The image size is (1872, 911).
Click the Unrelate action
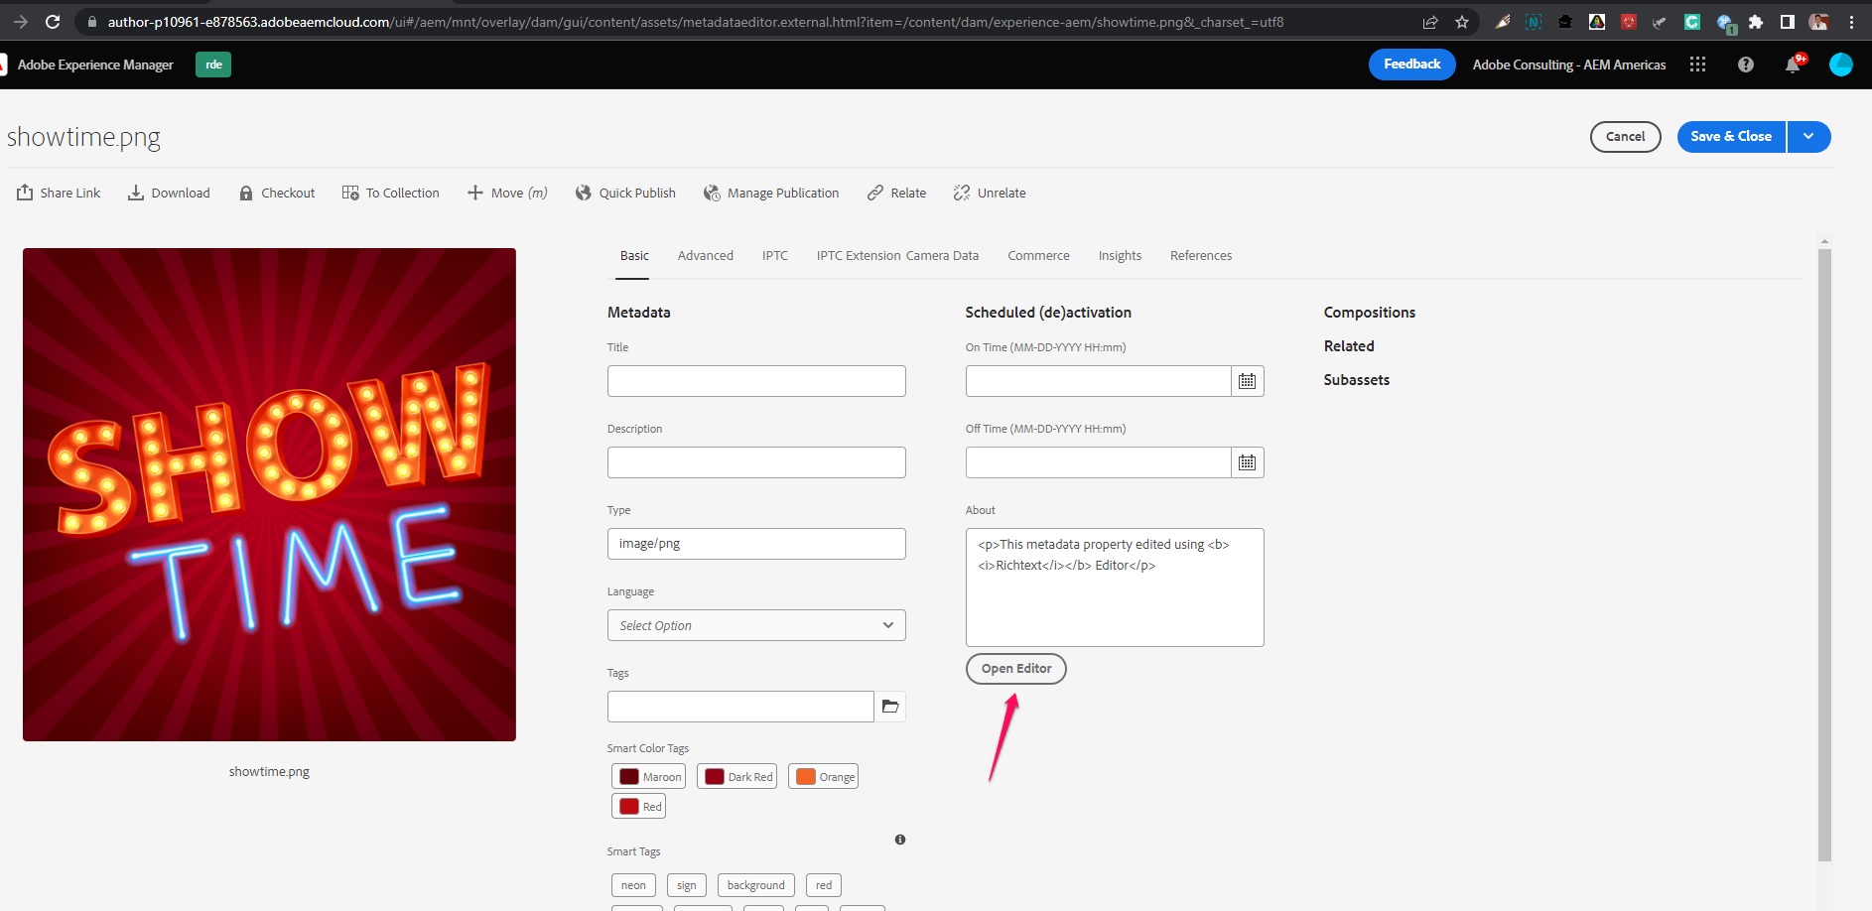[x=990, y=193]
